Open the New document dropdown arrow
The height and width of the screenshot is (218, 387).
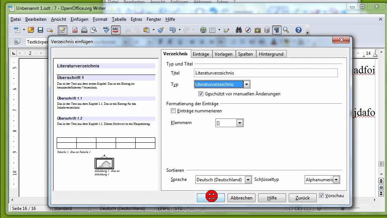(24, 30)
